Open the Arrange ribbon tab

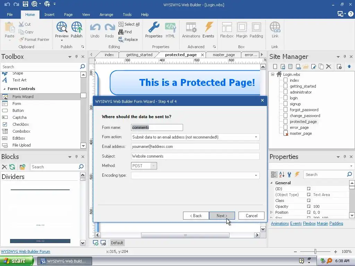click(x=106, y=15)
